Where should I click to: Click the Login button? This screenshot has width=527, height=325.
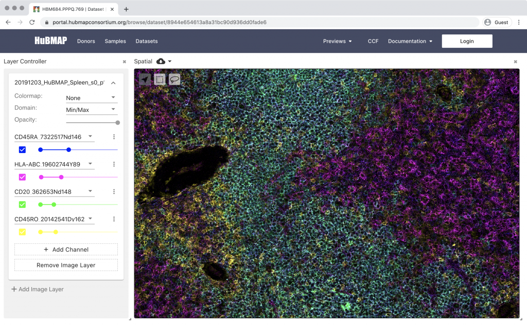pyautogui.click(x=467, y=41)
